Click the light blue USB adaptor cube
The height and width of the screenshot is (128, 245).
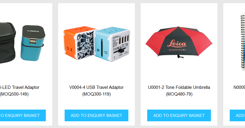pyautogui.click(x=112, y=44)
